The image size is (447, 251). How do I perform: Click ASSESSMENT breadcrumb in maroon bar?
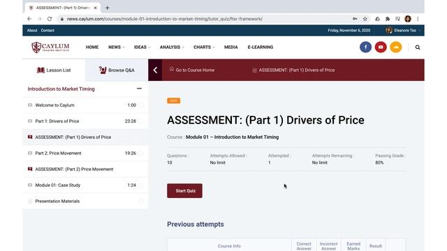tap(293, 70)
